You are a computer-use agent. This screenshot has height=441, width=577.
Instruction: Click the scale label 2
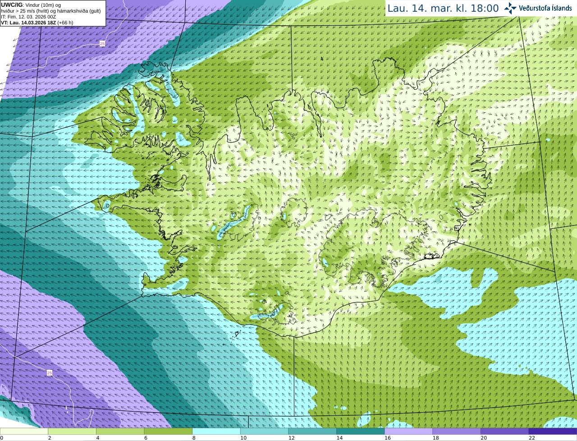[50, 438]
